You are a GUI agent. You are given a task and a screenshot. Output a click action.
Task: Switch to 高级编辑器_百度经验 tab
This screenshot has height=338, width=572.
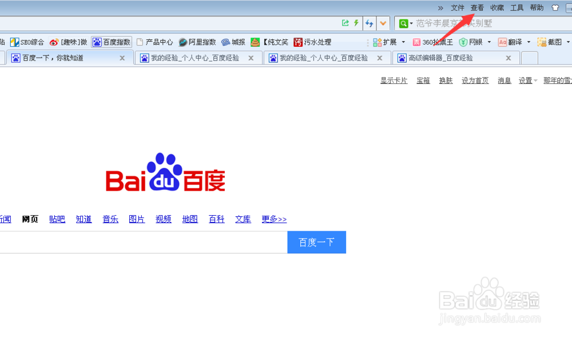click(455, 58)
